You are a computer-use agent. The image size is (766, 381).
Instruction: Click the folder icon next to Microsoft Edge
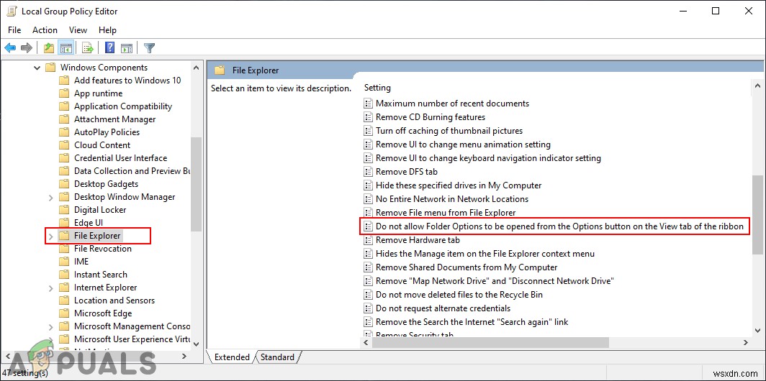(64, 313)
